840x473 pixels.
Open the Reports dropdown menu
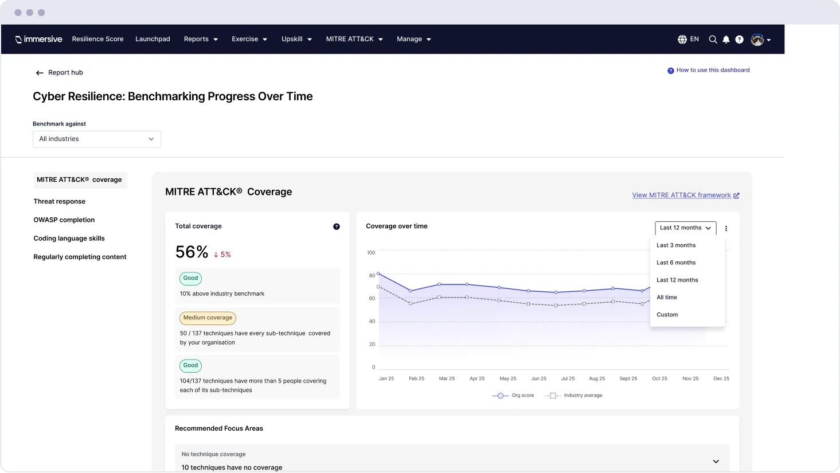(x=201, y=39)
